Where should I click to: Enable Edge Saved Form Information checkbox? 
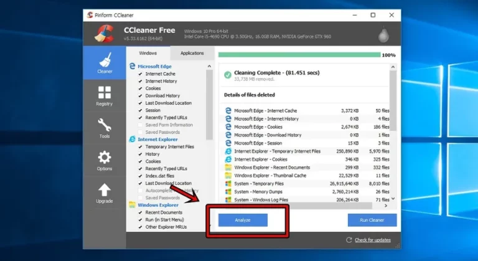140,125
